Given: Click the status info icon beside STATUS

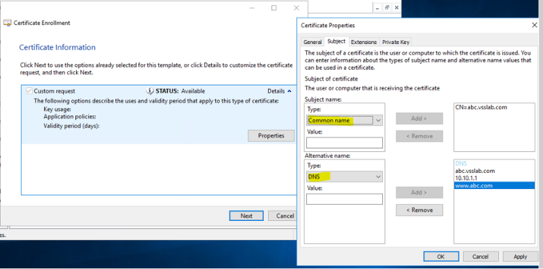Looking at the screenshot, I should [x=149, y=91].
